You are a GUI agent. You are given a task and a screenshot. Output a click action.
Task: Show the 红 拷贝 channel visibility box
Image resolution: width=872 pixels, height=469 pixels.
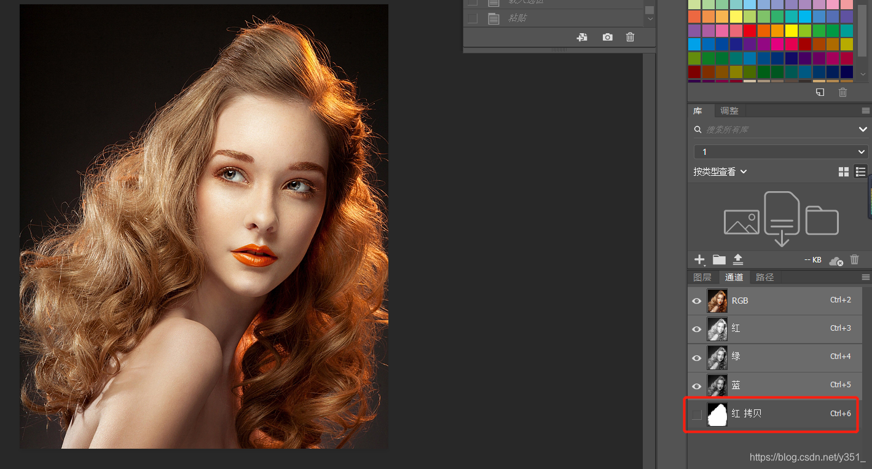click(x=697, y=414)
